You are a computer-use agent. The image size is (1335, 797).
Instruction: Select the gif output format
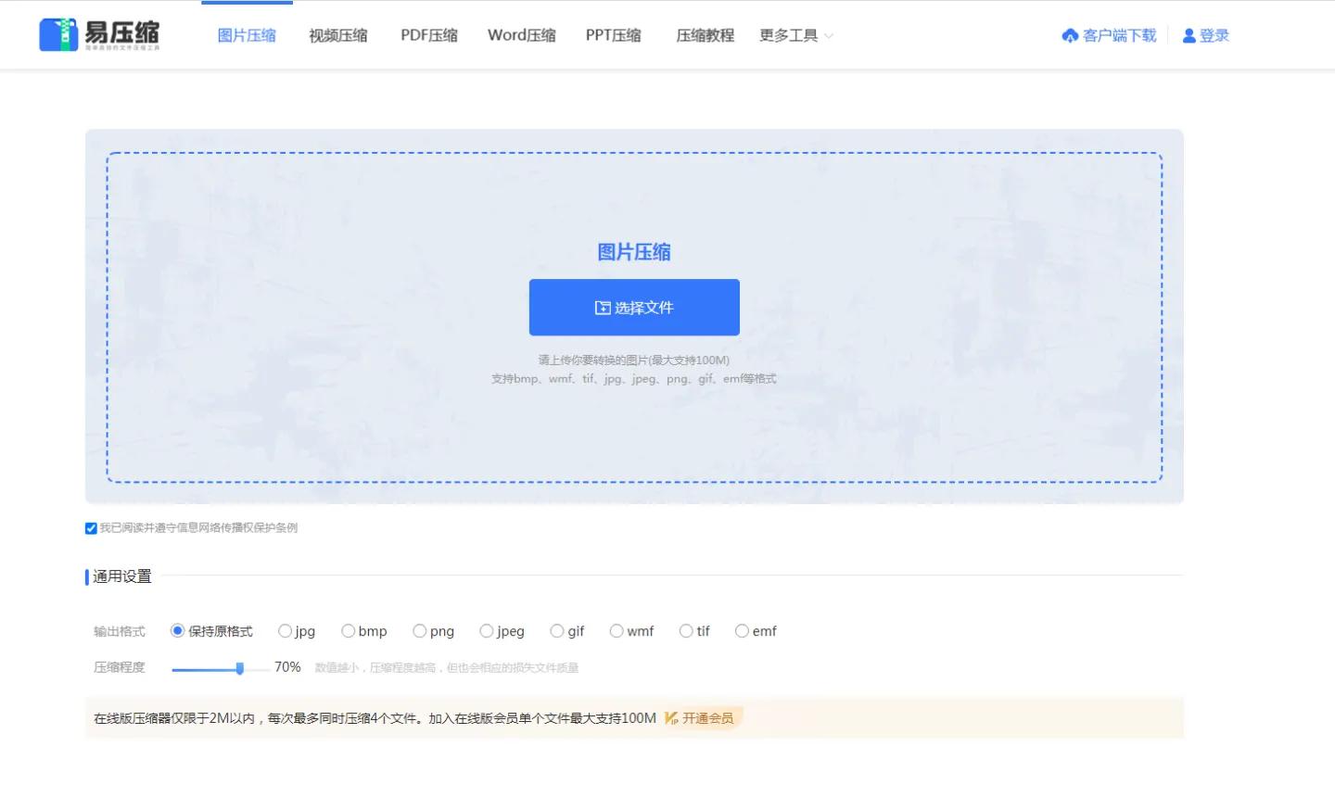[558, 630]
